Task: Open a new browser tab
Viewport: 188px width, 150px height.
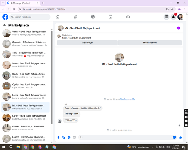Action: (x=43, y=3)
